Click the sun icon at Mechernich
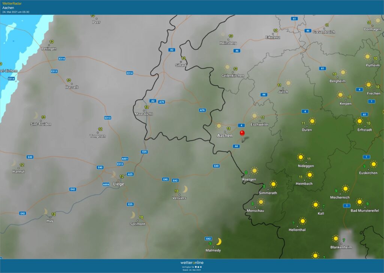 345,189
